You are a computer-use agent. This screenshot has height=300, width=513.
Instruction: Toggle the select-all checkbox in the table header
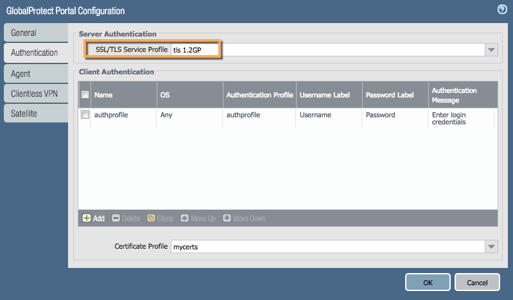pos(85,95)
